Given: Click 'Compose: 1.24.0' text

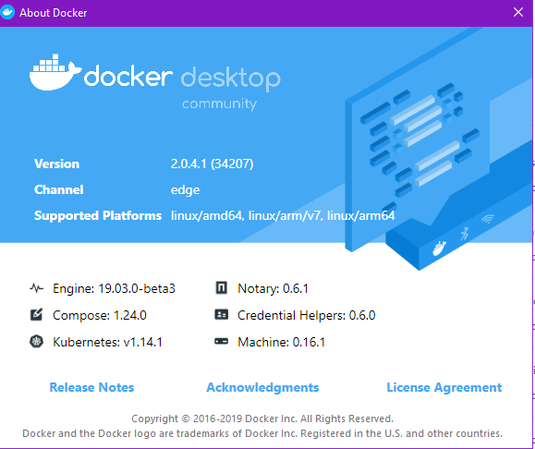Looking at the screenshot, I should tap(100, 315).
